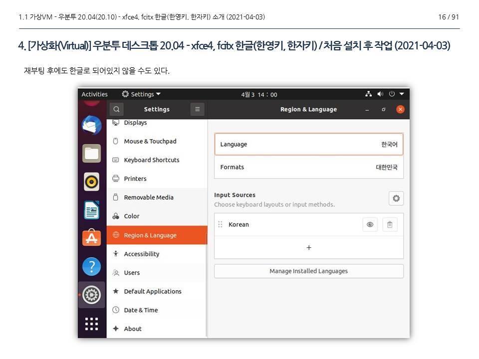Open the clock showing 4월 3 14:00
The height and width of the screenshot is (359, 479).
pos(259,95)
